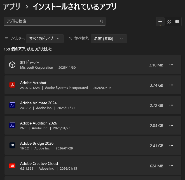Open more options for Adobe Bridge 2026
This screenshot has height=180, width=185.
coord(171,146)
